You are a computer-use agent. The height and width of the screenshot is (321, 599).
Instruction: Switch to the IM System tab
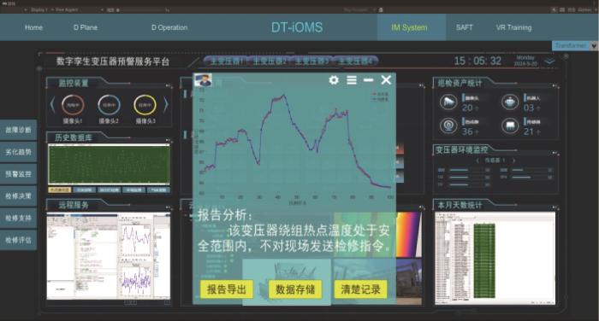click(x=409, y=27)
